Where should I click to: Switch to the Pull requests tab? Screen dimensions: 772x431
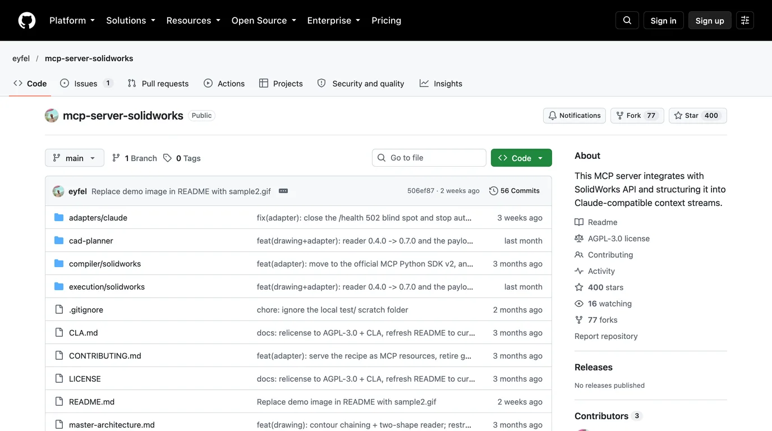coord(158,83)
